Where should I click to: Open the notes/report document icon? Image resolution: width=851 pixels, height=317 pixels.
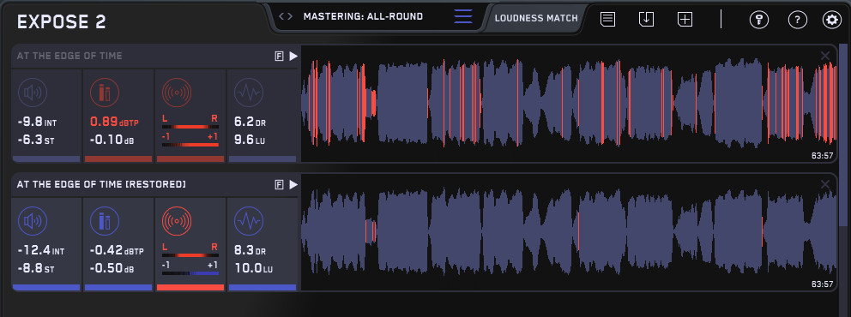[x=607, y=19]
